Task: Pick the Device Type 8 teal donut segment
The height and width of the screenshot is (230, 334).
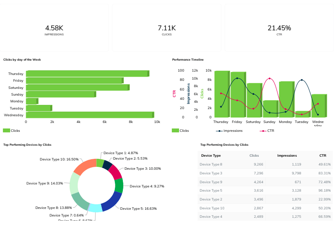Action: click(80, 201)
